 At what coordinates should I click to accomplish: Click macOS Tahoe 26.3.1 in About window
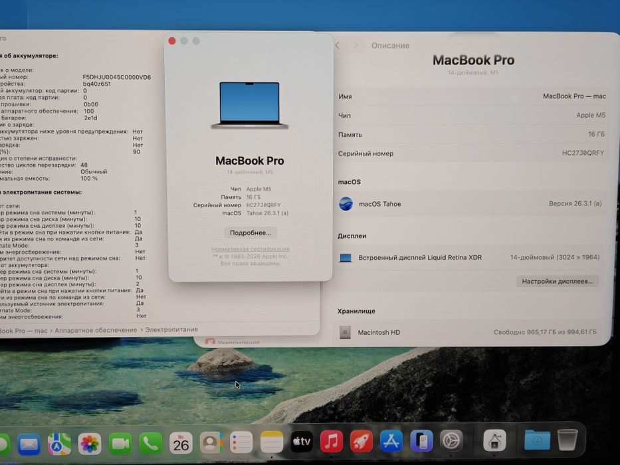coord(255,213)
